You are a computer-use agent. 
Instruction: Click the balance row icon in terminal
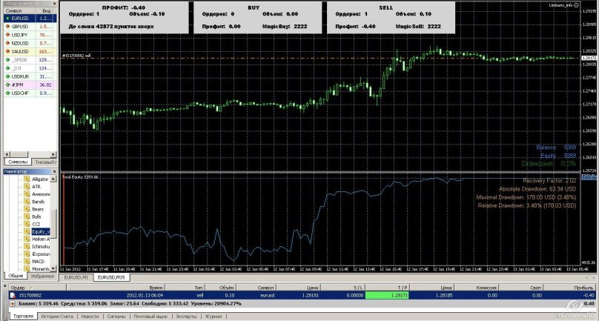click(12, 302)
